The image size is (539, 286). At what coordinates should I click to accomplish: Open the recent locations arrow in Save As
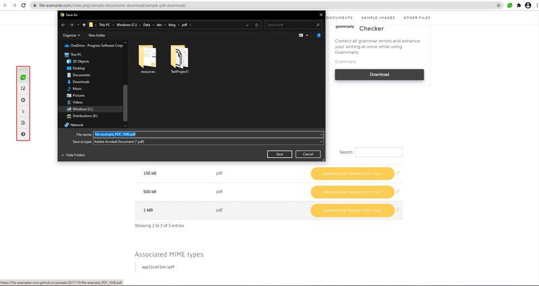78,25
